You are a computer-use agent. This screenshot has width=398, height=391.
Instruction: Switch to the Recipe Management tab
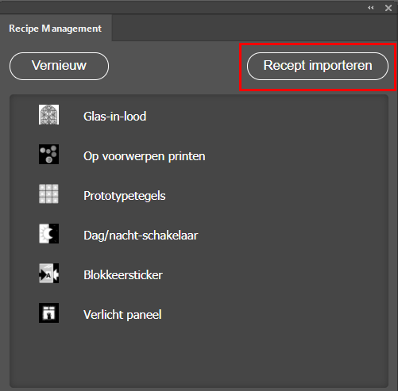[x=56, y=29]
